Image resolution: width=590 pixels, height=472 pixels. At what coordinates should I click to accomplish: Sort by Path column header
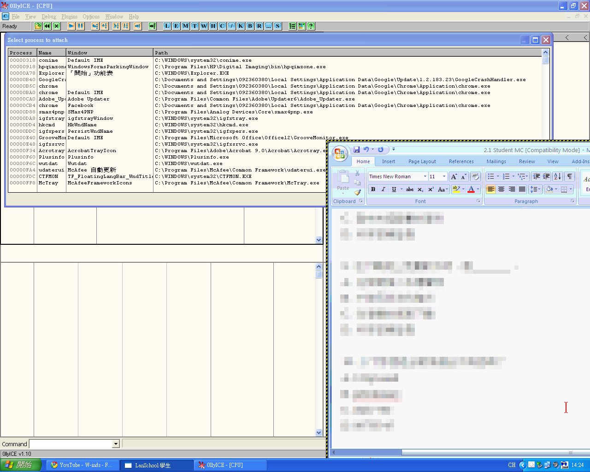point(348,53)
